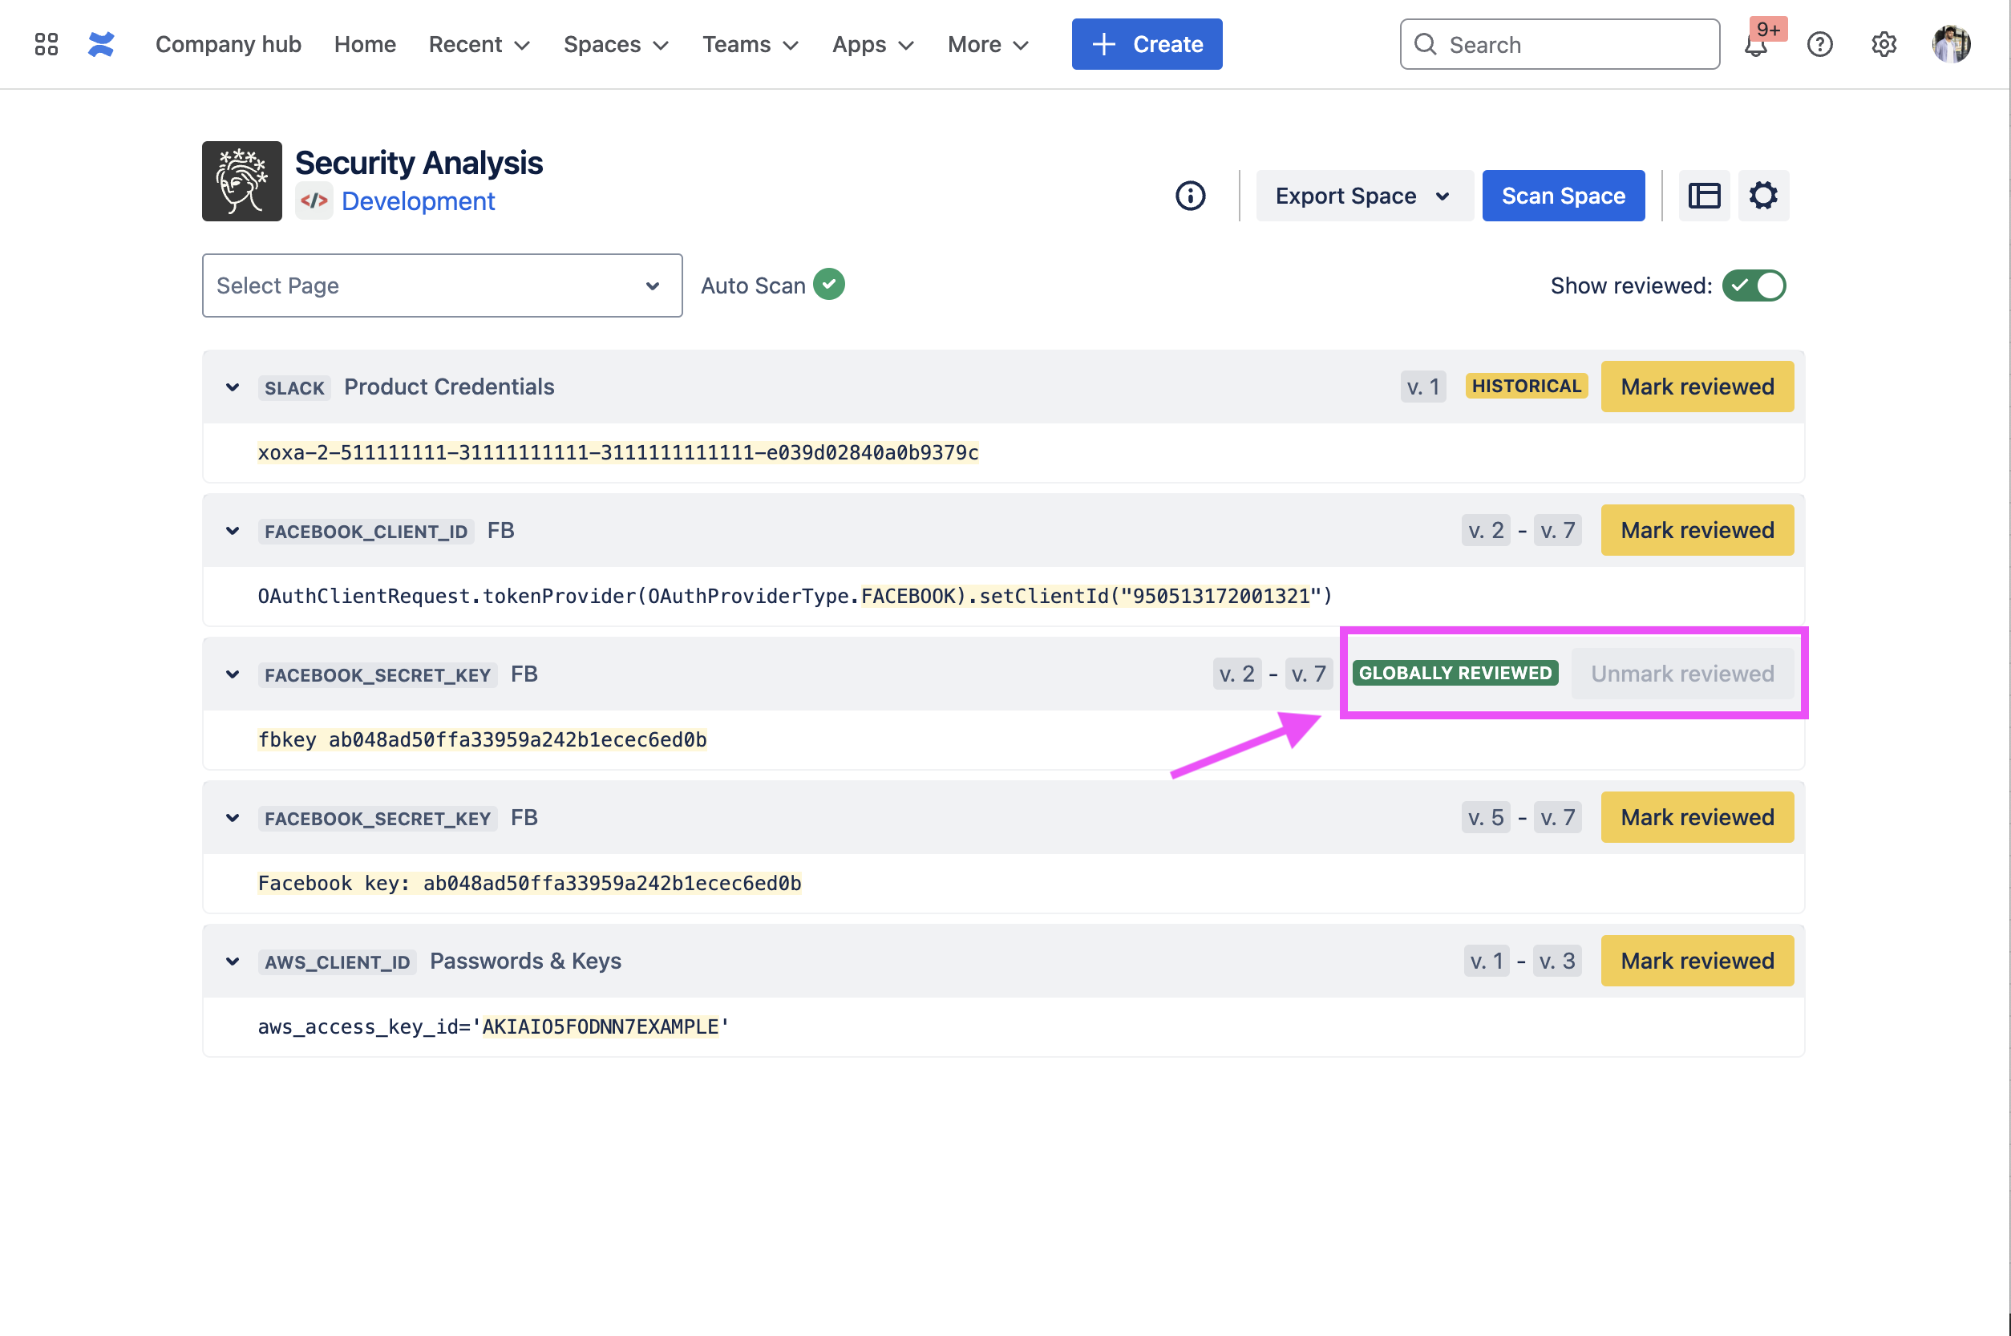This screenshot has height=1336, width=2011.
Task: Collapse the AWS_CLIENT_ID row
Action: [233, 961]
